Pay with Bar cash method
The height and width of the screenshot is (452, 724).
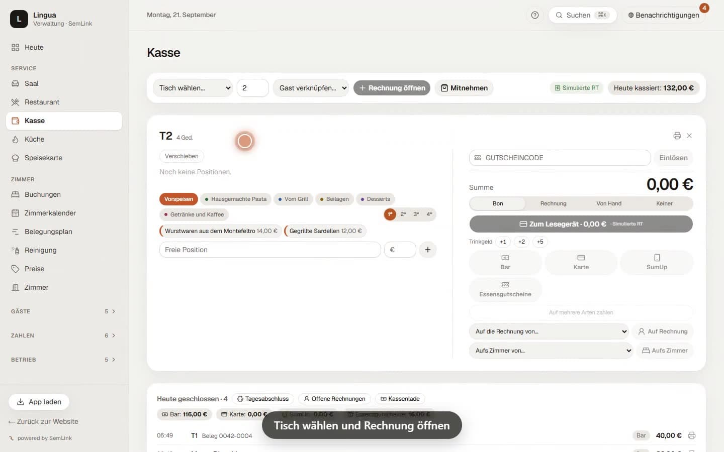[505, 262]
